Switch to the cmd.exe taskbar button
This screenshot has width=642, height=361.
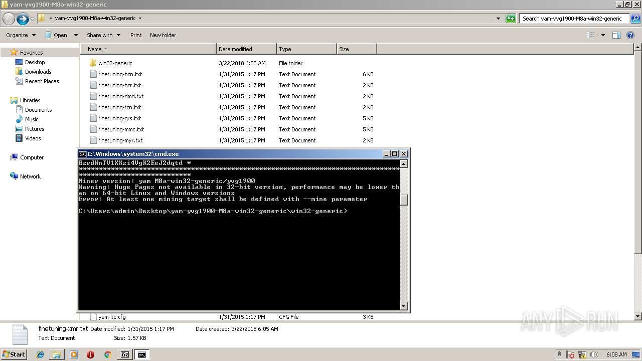142,354
